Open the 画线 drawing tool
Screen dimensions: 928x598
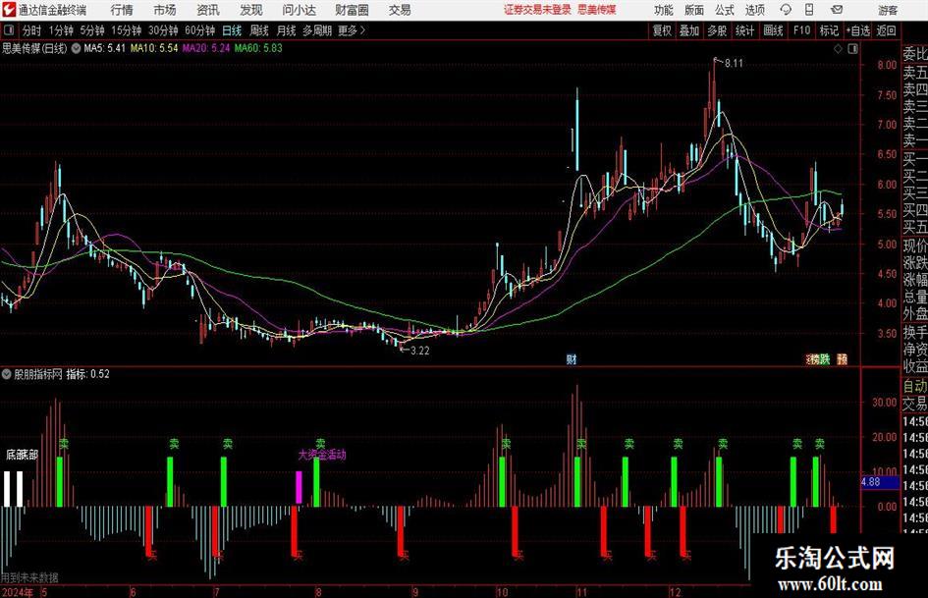click(773, 30)
